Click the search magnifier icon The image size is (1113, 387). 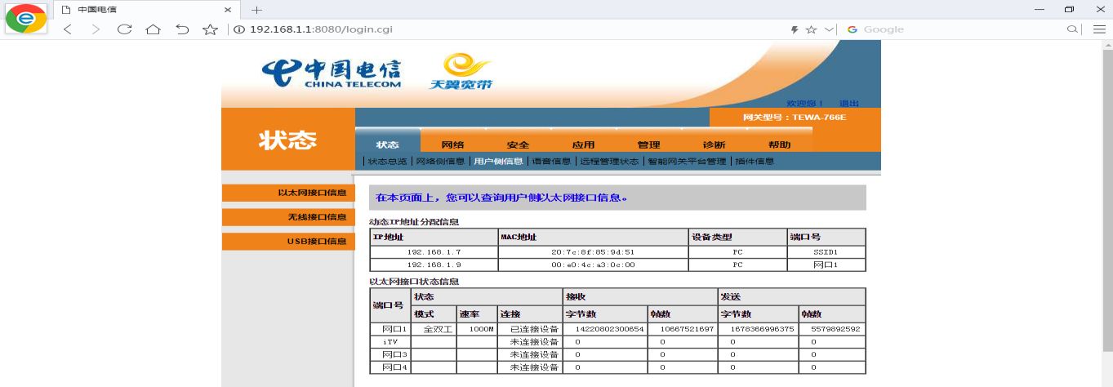[x=1073, y=29]
